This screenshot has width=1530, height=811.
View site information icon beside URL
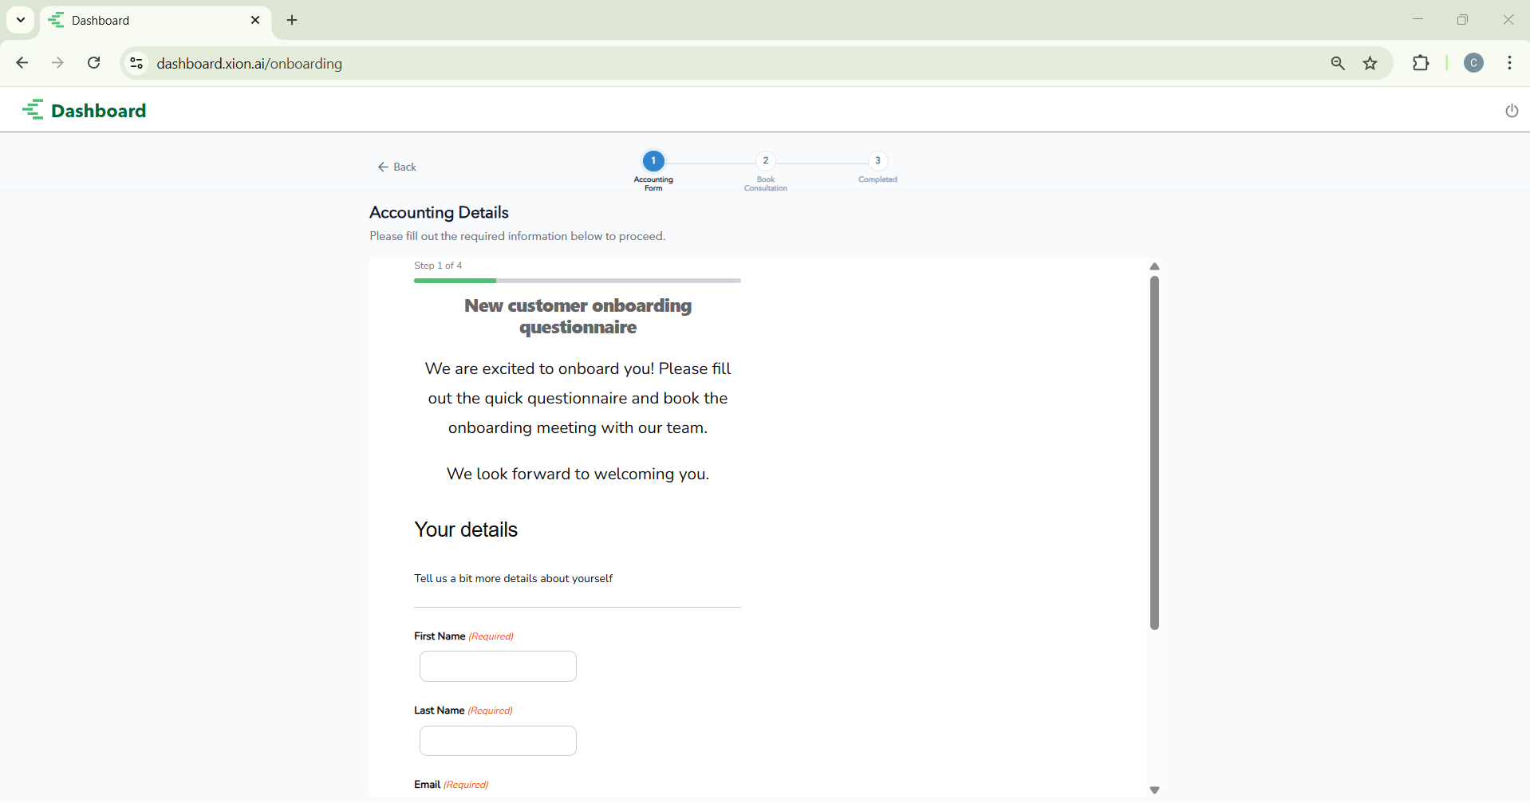coord(136,63)
